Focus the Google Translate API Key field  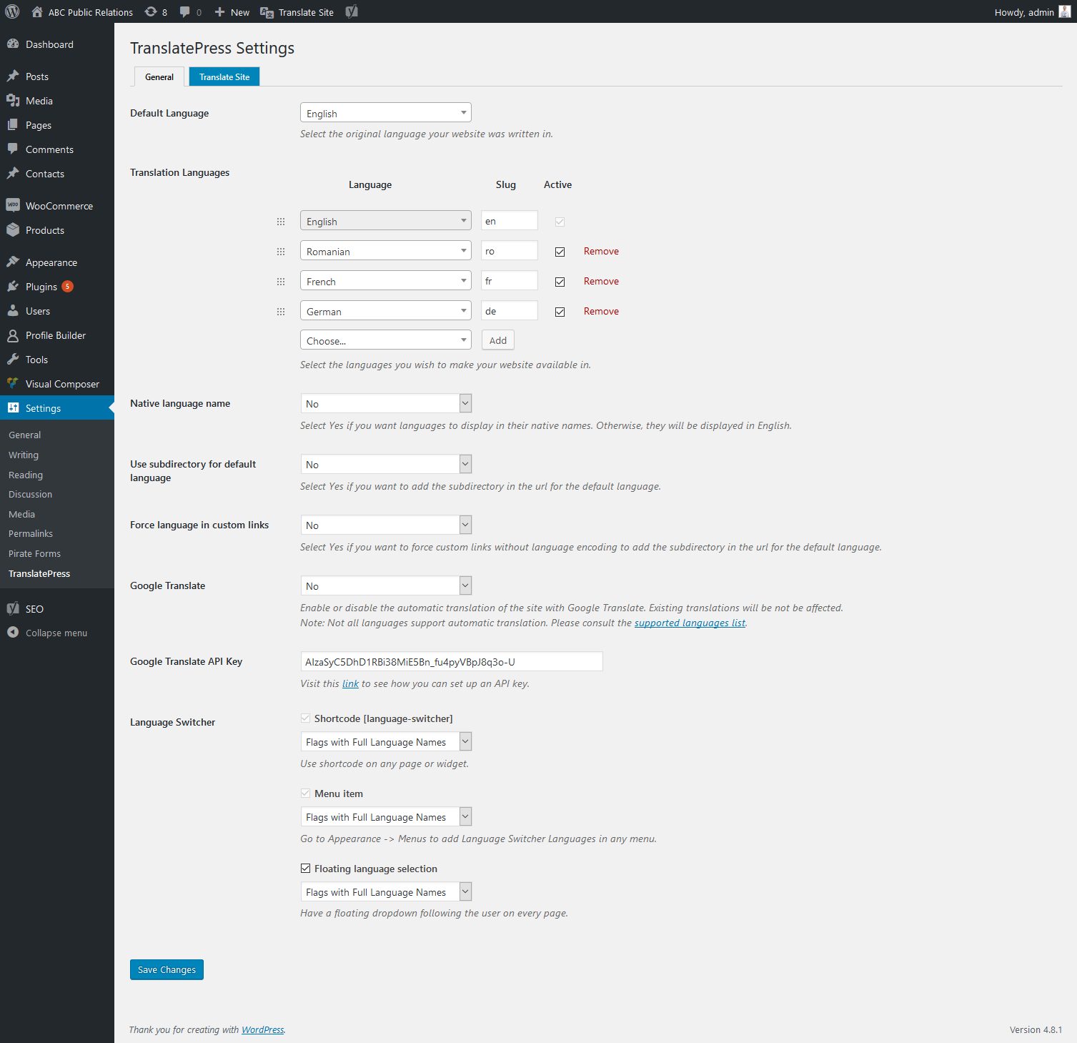tap(452, 662)
